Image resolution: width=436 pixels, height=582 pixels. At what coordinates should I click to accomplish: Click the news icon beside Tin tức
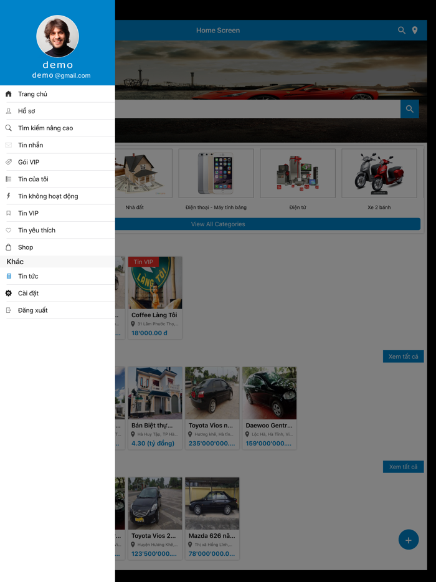coord(9,276)
